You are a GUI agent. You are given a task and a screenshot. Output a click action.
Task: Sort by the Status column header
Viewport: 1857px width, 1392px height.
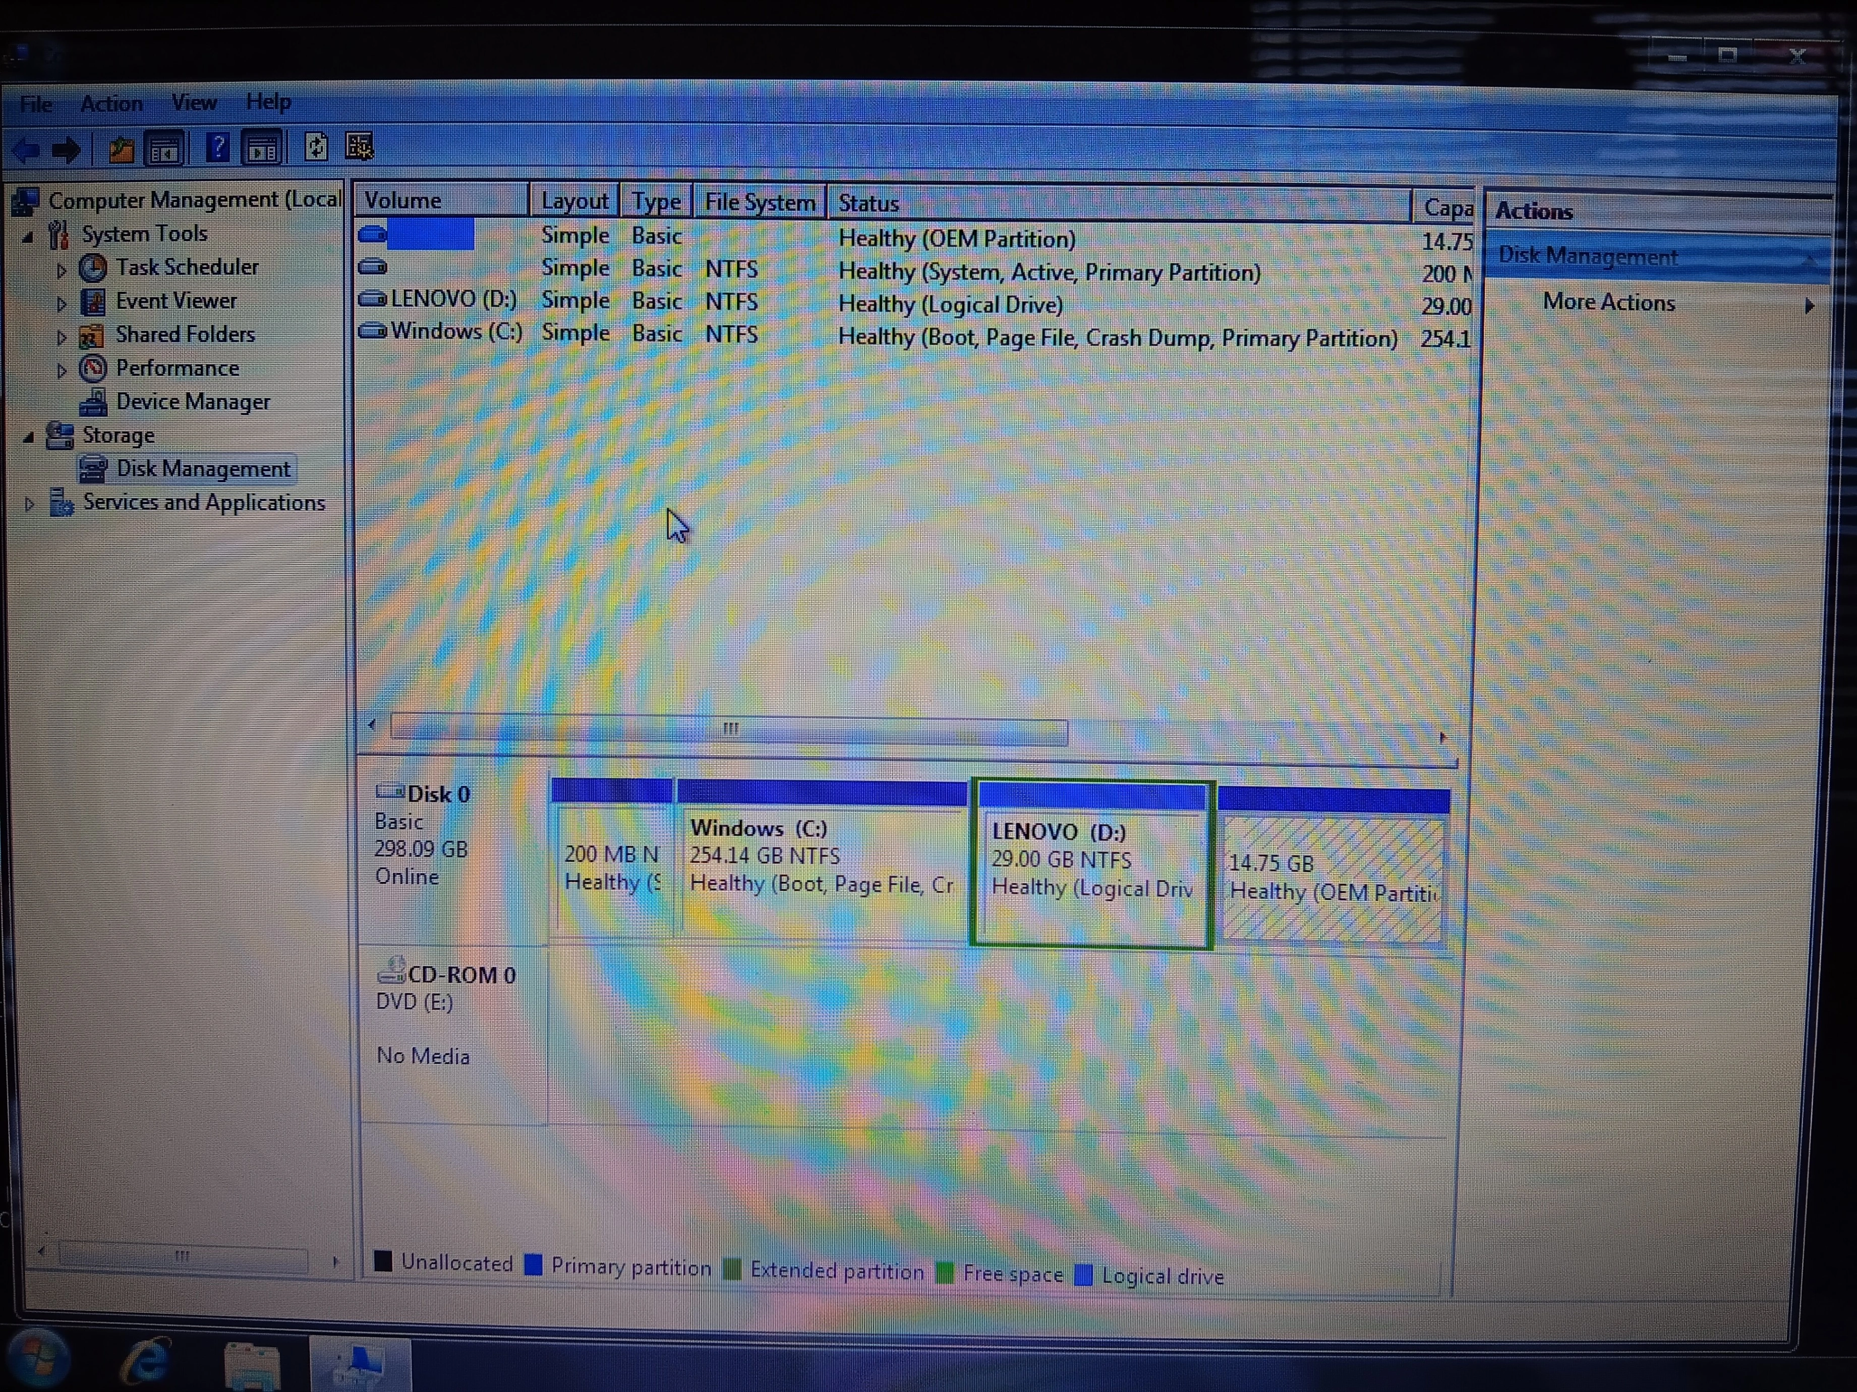coord(868,204)
